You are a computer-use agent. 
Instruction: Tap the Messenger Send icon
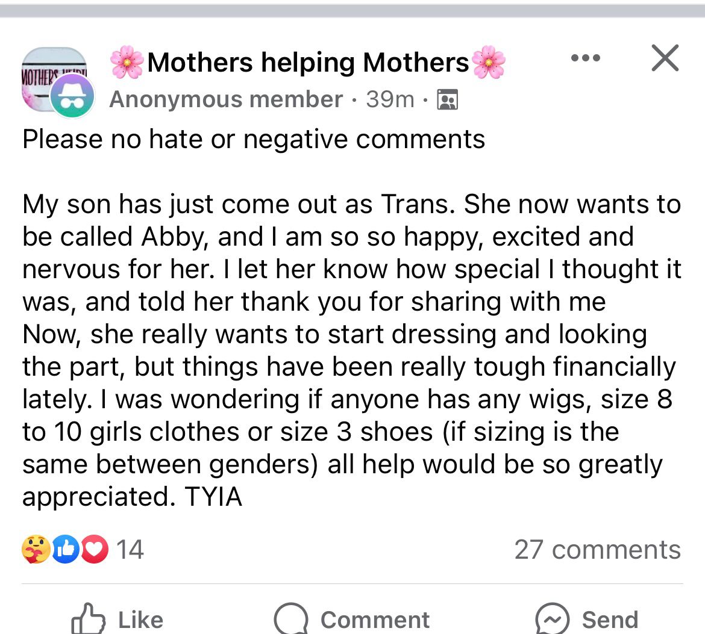click(x=553, y=619)
